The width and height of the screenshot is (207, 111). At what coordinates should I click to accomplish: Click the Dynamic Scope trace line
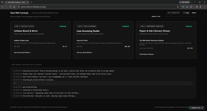tap(62, 74)
